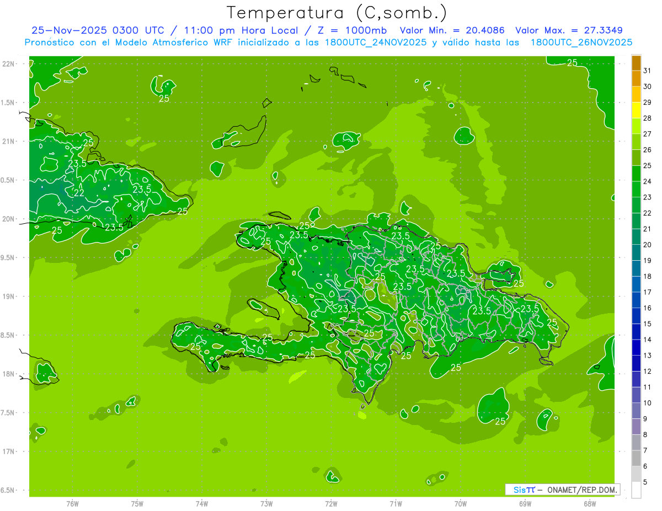Click the gray swatch between 6 and 7

(x=636, y=458)
